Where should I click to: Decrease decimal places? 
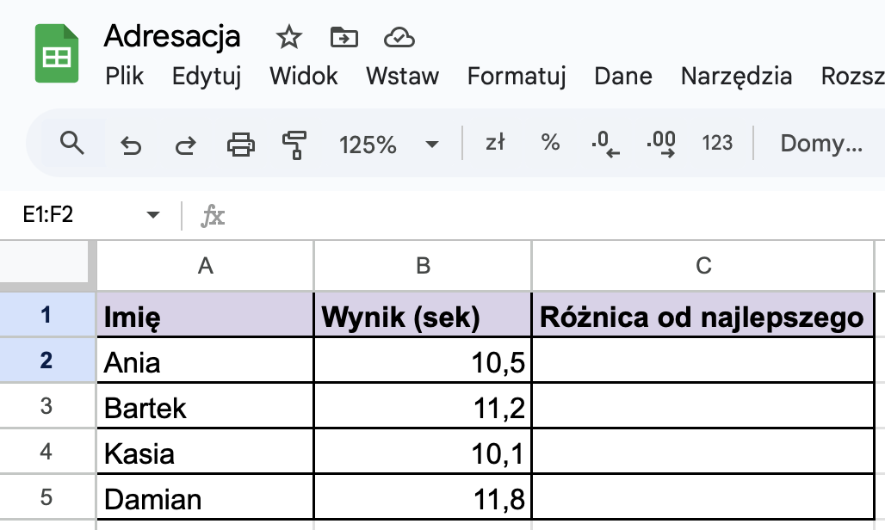click(x=606, y=144)
